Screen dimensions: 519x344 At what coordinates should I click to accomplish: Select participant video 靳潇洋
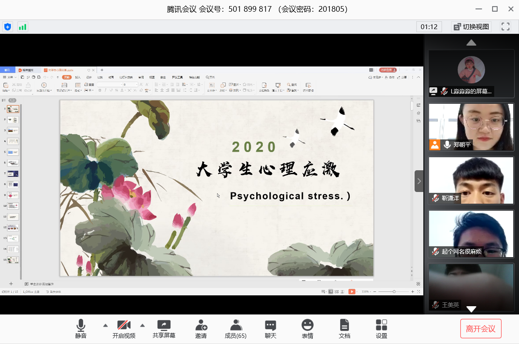tap(471, 180)
